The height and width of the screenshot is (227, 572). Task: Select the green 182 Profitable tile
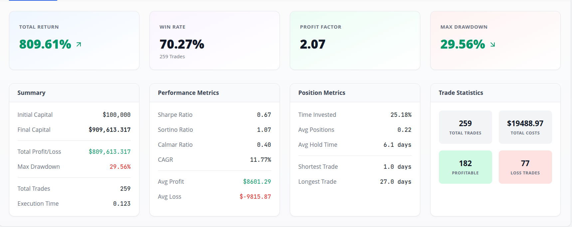coord(465,167)
